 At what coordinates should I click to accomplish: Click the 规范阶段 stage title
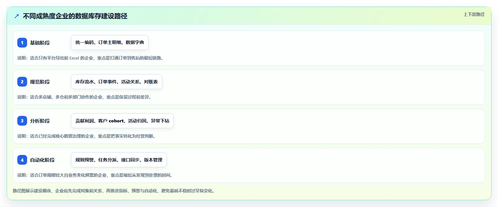click(40, 82)
